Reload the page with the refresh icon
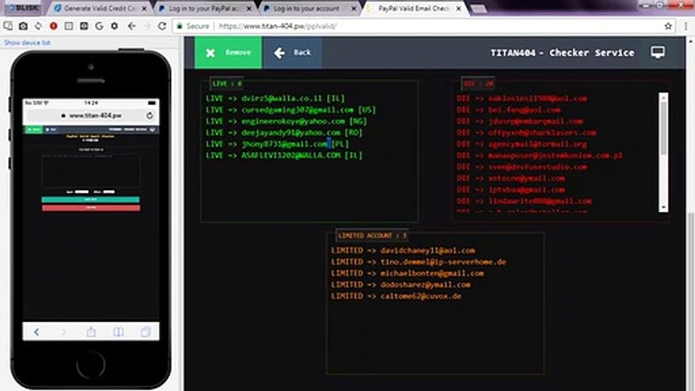Screen dimensions: 695x391 pos(162,26)
